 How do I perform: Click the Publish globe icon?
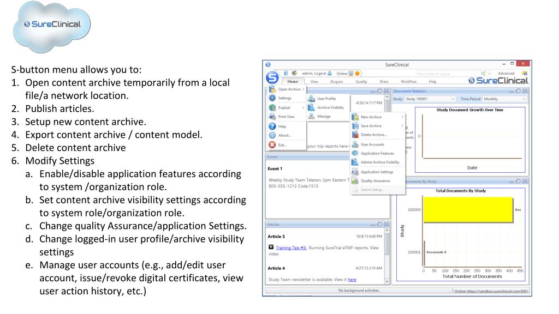[x=272, y=107]
